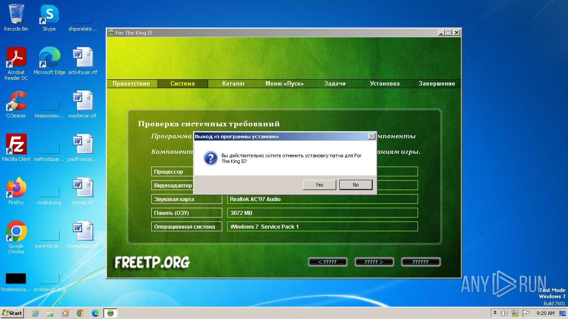Open Internet Explorer from taskbar
Viewport: 568px width, 319px height.
35,313
